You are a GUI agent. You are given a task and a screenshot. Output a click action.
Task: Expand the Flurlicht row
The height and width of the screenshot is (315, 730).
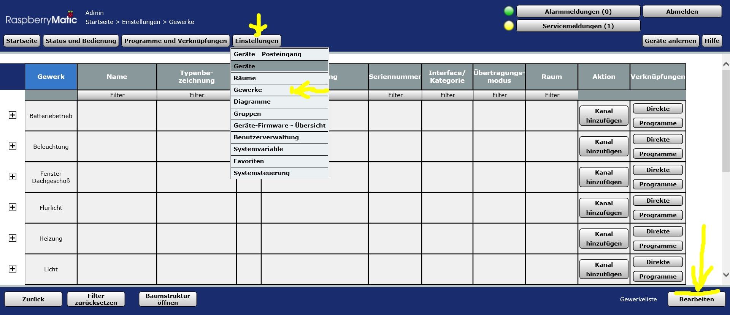(13, 207)
